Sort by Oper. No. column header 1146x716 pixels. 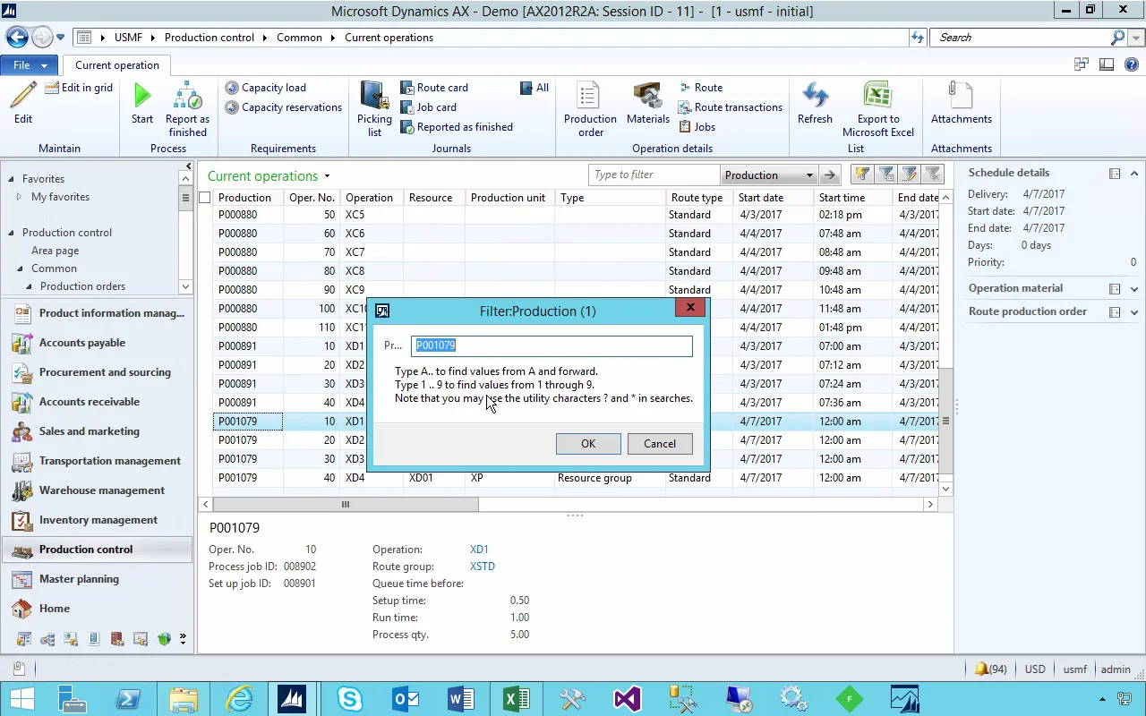click(x=312, y=198)
